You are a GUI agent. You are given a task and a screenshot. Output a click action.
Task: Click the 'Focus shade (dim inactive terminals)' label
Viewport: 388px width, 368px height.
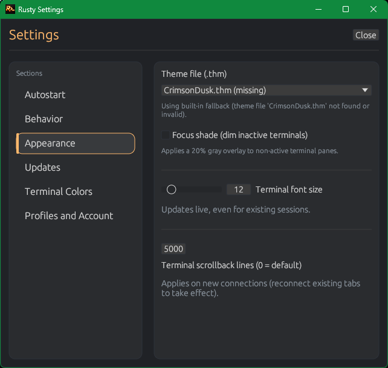point(240,135)
